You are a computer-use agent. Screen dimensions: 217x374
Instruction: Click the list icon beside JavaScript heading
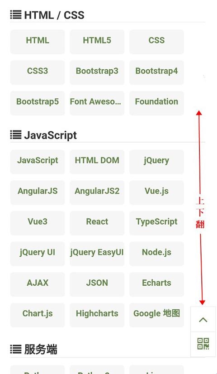[16, 135]
